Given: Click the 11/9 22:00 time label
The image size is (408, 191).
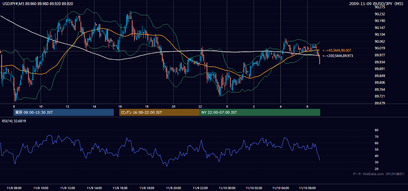Looking at the screenshot, I should [200, 188].
